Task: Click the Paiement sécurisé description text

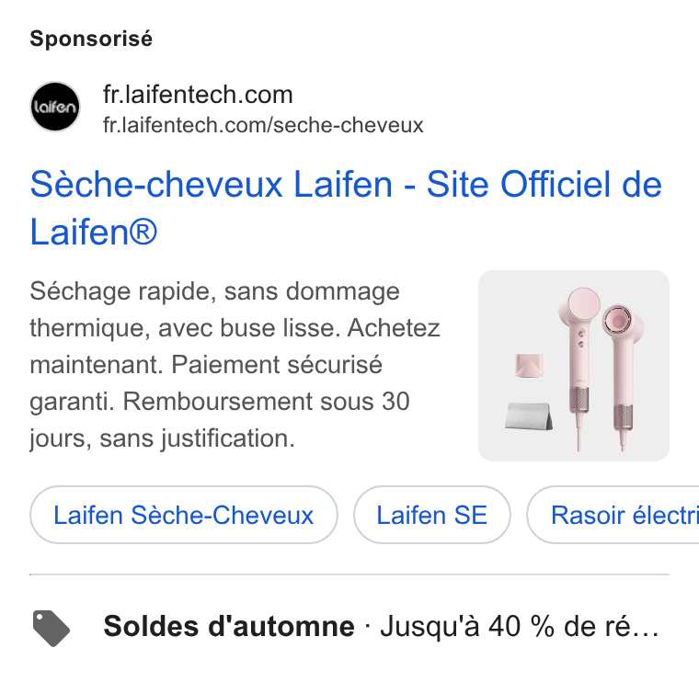Action: tap(277, 365)
